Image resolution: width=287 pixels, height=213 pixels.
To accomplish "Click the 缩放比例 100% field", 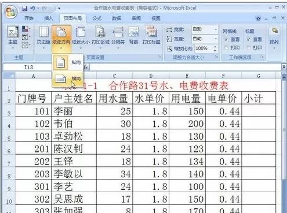I will (204, 48).
